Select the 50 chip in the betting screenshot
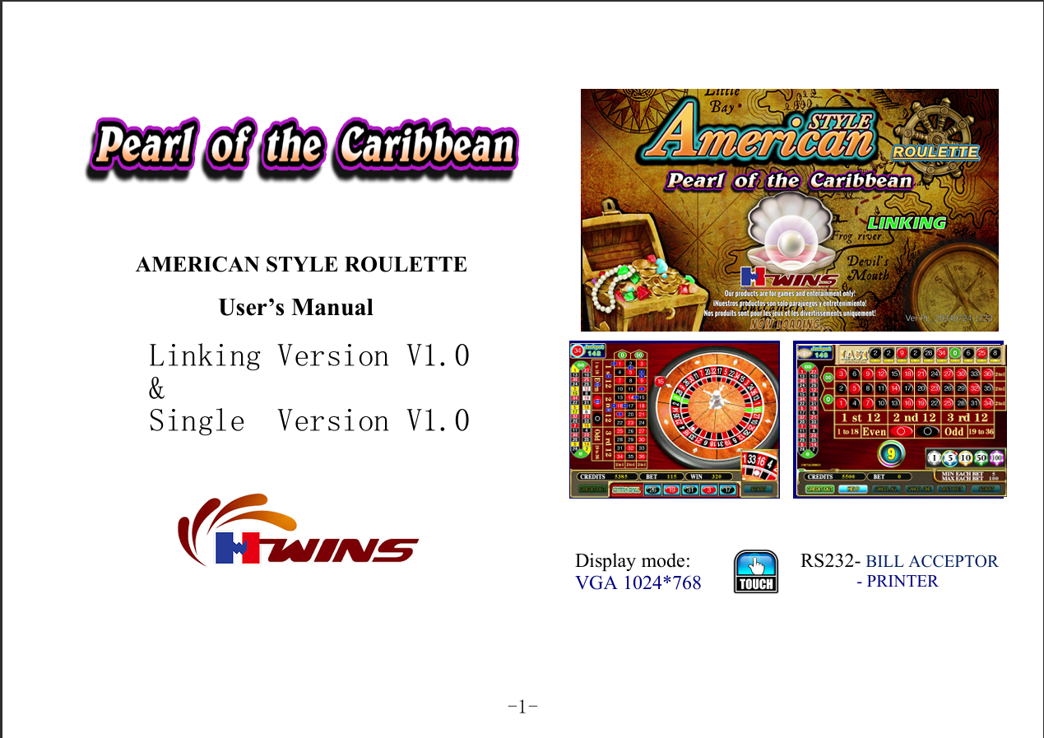 point(981,457)
